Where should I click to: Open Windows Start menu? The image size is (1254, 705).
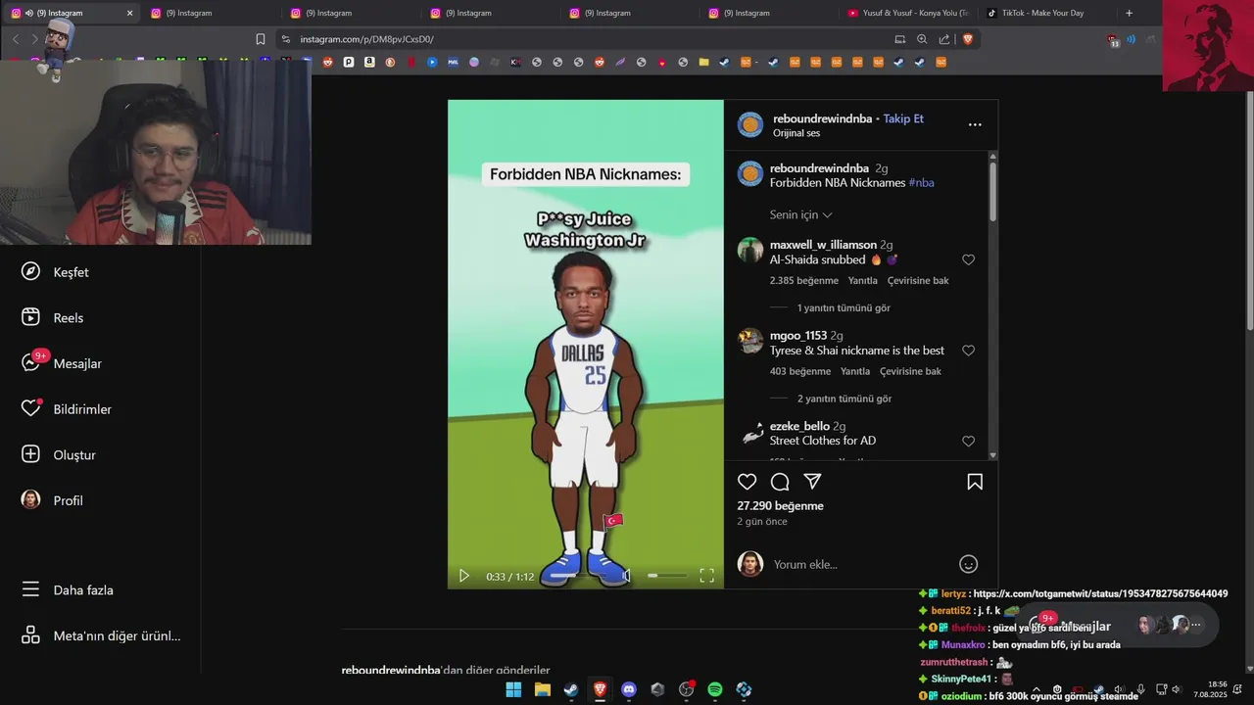[513, 689]
